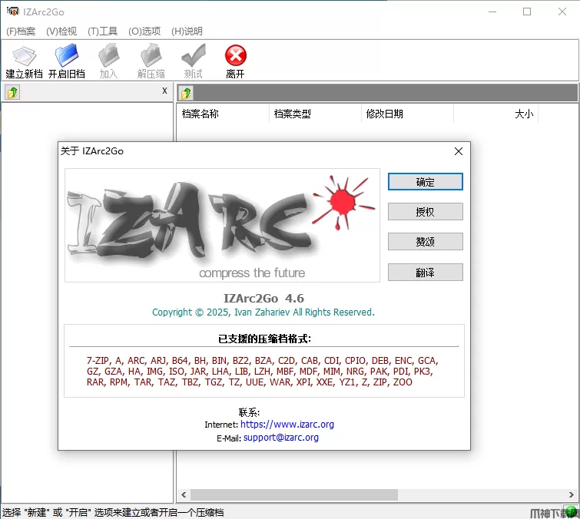Minimize the IZArc2Go main window
The width and height of the screenshot is (580, 519).
coord(492,12)
